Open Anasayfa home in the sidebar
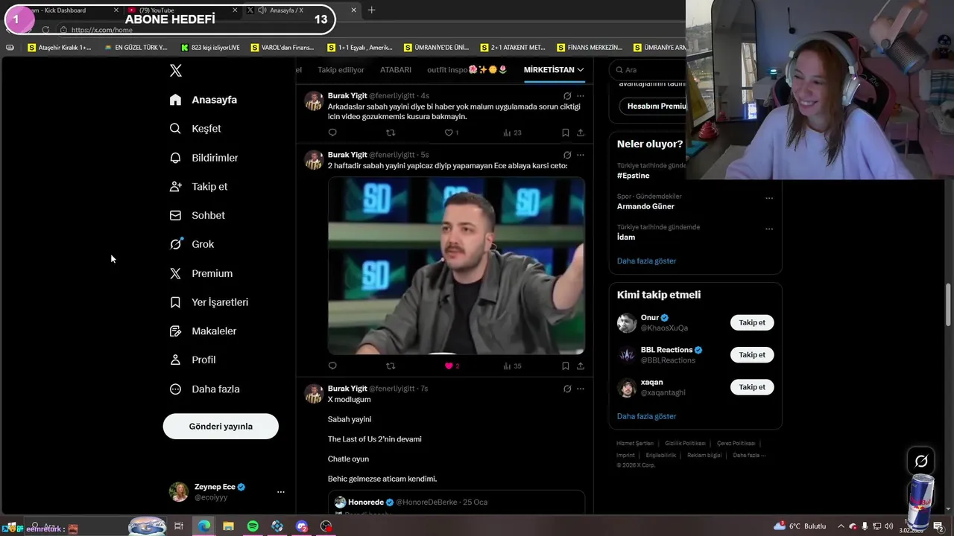The width and height of the screenshot is (954, 536). 203,100
